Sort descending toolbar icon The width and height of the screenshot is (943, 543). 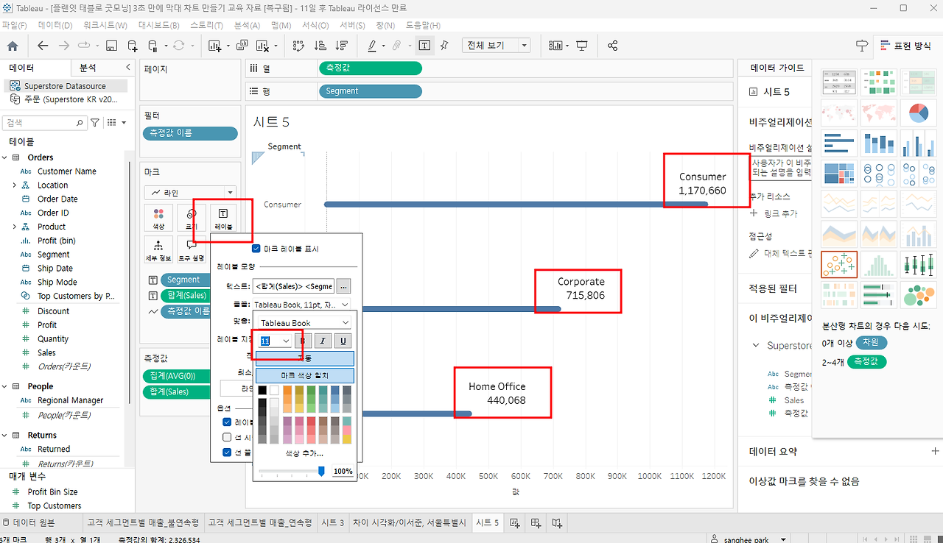[342, 46]
